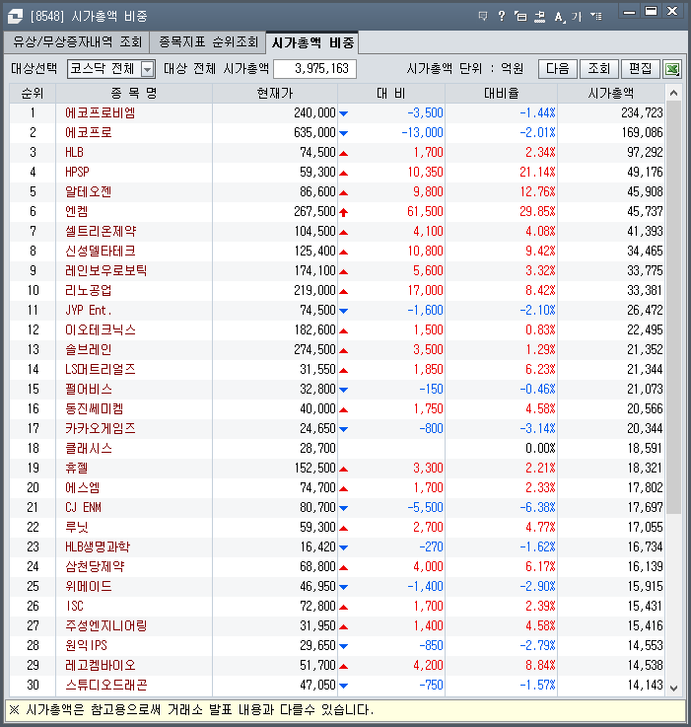Select stock HLB생명과학
This screenshot has width=691, height=727.
tap(98, 546)
